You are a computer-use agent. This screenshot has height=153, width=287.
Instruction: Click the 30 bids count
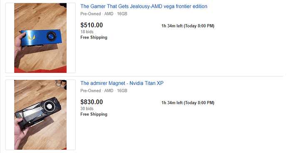point(87,109)
